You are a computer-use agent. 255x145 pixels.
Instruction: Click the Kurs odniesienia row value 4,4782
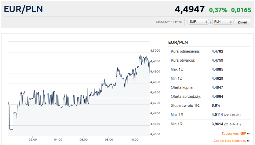click(217, 51)
